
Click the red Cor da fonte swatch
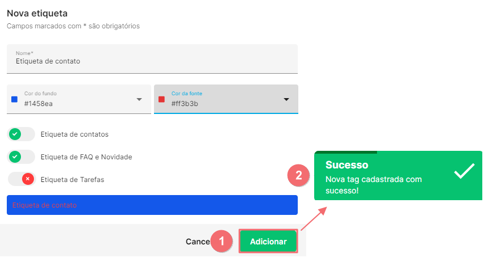(161, 99)
